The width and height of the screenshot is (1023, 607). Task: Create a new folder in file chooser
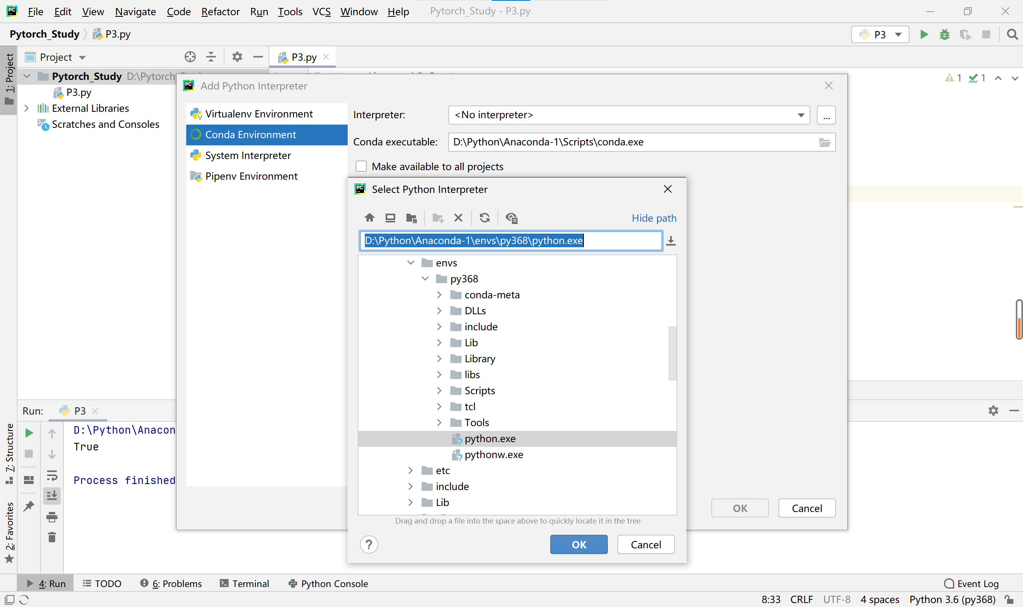[x=438, y=218]
